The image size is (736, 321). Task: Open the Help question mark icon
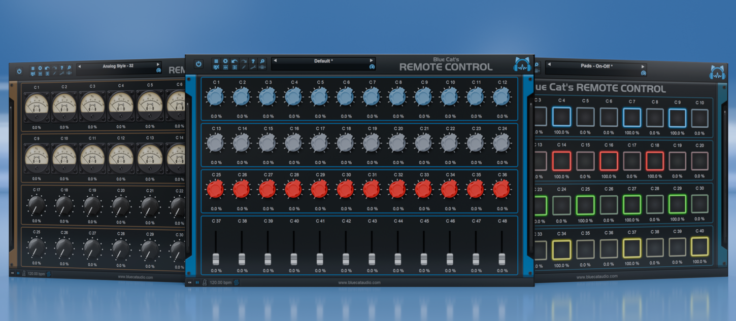[253, 61]
